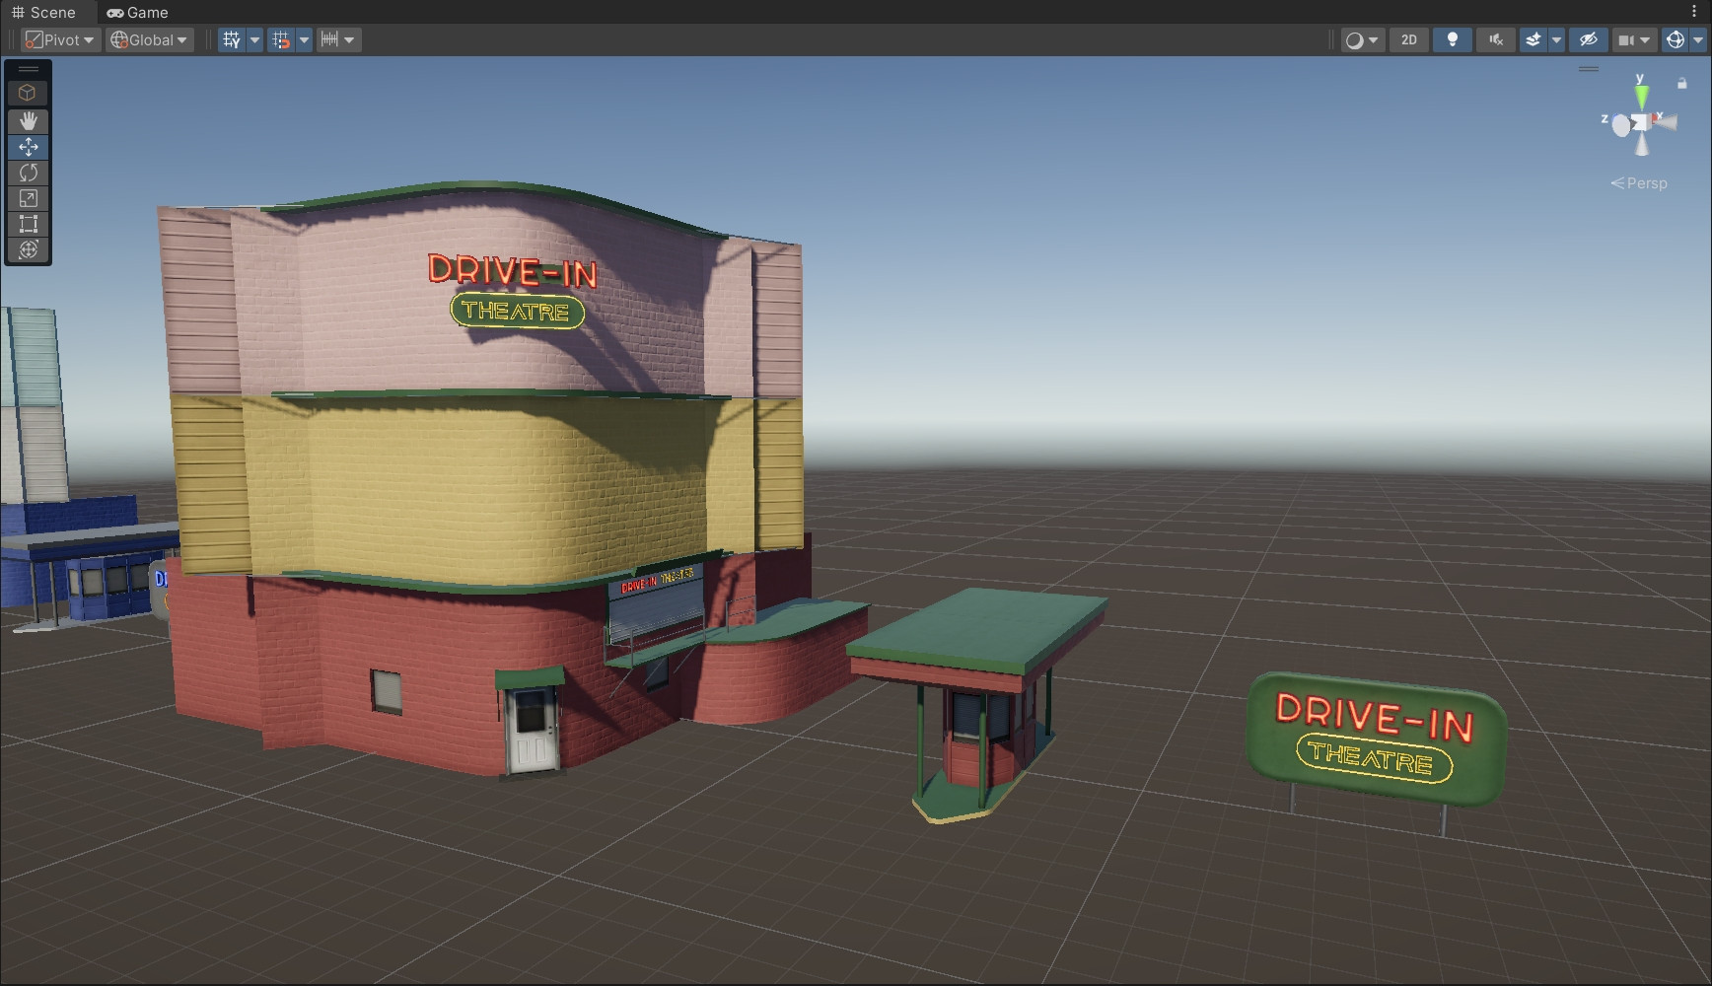Toggle scene lighting with the lightbulb

(x=1452, y=39)
